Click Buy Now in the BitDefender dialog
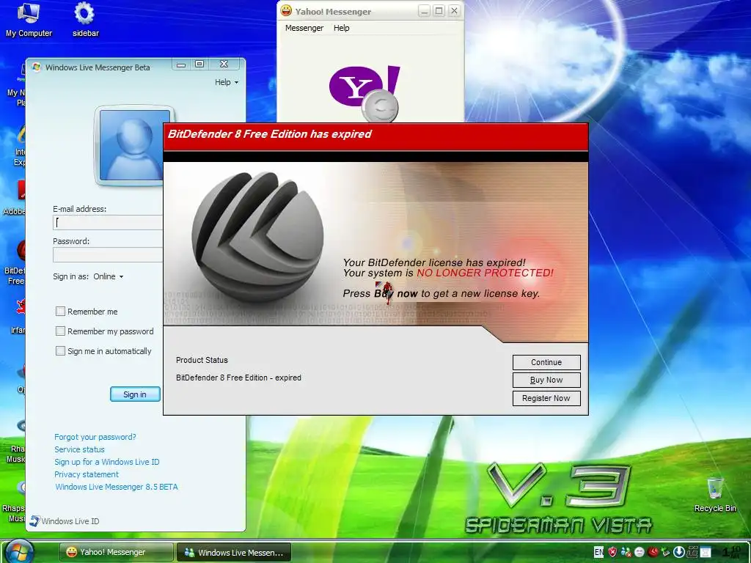Viewport: 751px width, 563px height. pyautogui.click(x=546, y=380)
